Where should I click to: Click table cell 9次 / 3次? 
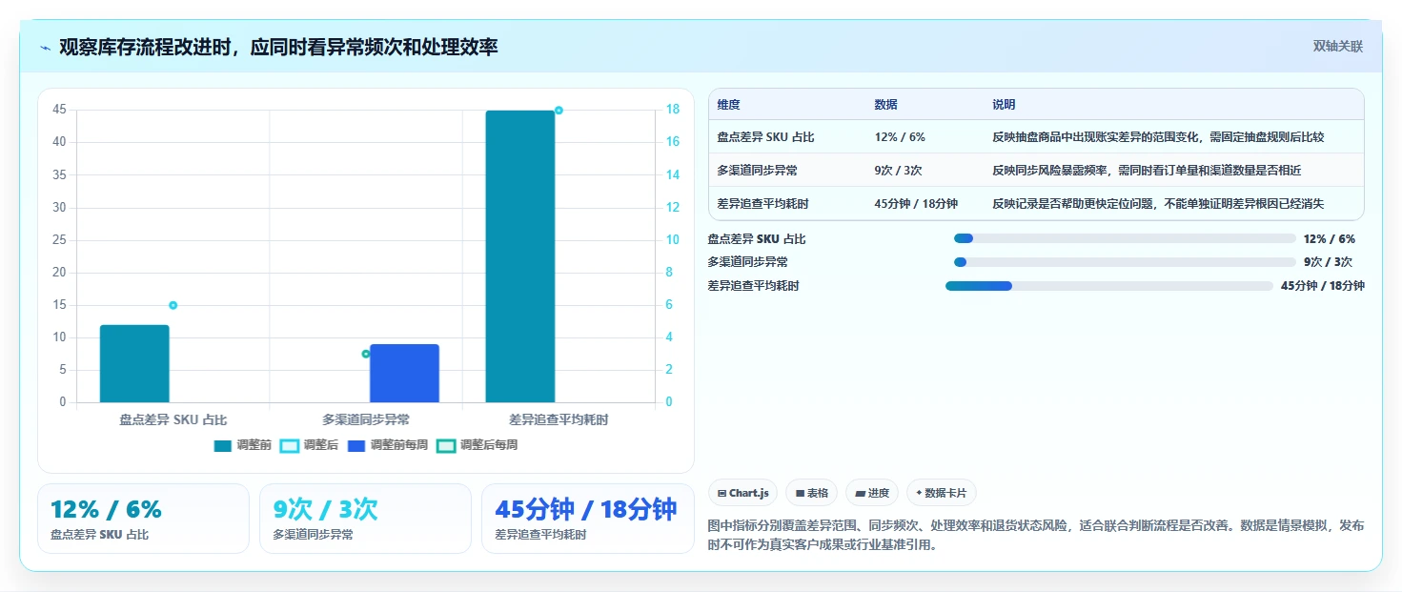(x=898, y=171)
